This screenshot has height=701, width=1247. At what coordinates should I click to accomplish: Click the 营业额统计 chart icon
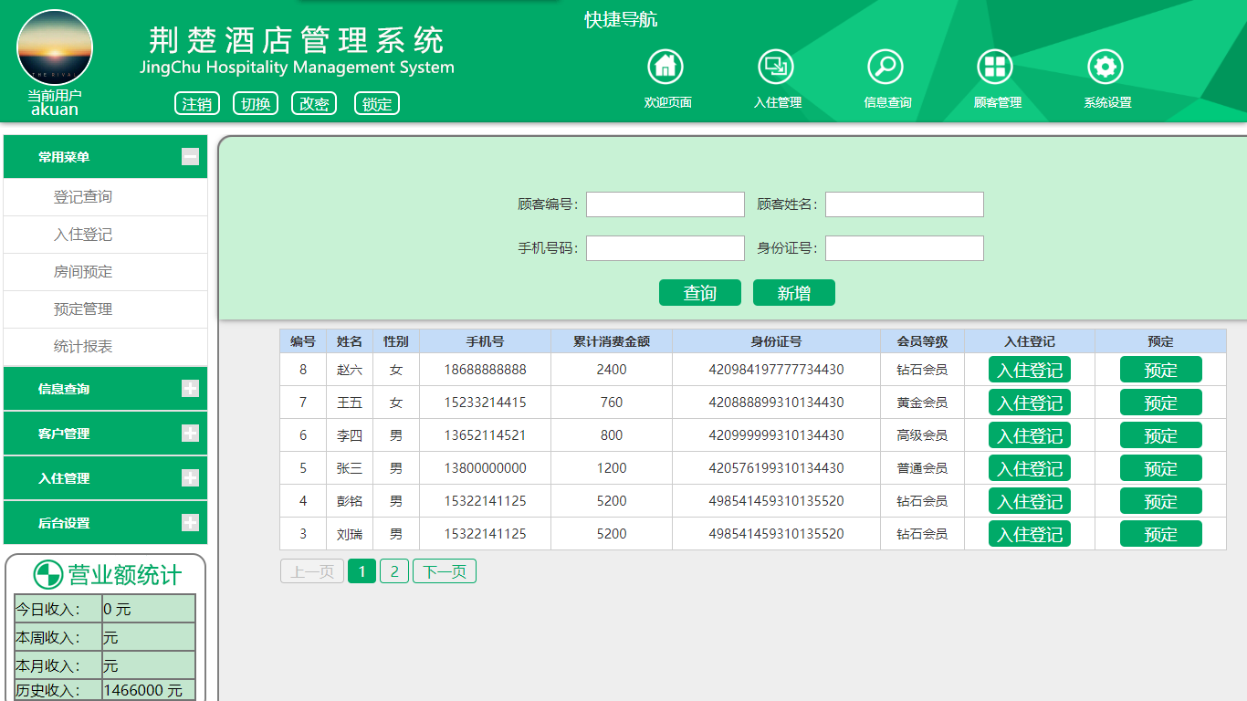point(47,574)
